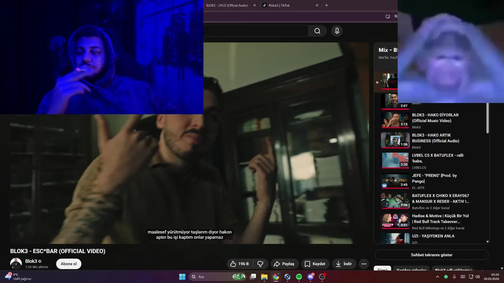This screenshot has width=504, height=283.
Task: Click the microphone tray icon
Action: [454, 277]
